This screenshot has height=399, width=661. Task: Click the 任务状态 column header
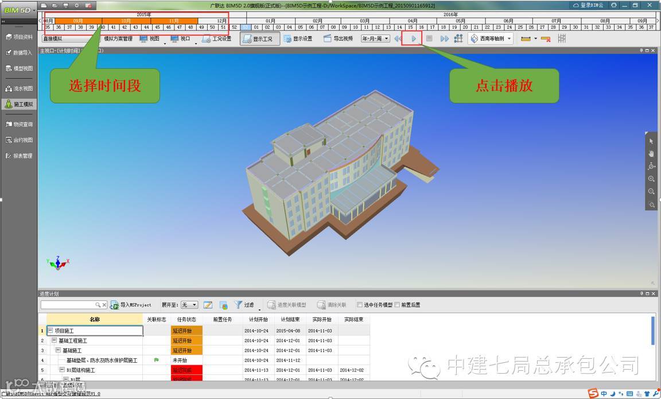pyautogui.click(x=186, y=319)
